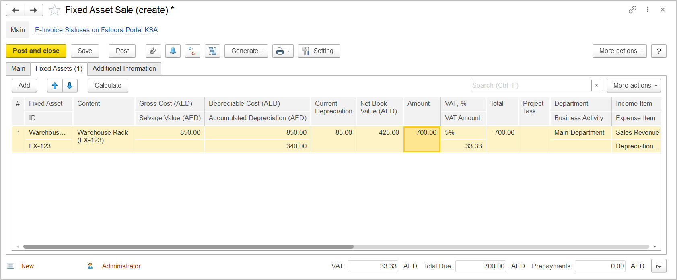Click the Administrator user name
Image resolution: width=677 pixels, height=280 pixels.
pyautogui.click(x=121, y=266)
